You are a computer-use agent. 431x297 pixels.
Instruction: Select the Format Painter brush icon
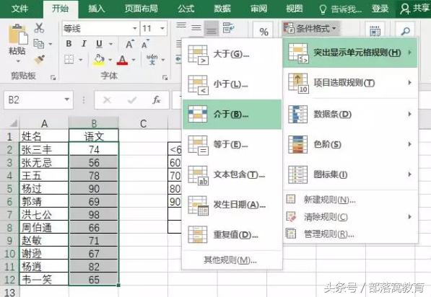pos(40,60)
